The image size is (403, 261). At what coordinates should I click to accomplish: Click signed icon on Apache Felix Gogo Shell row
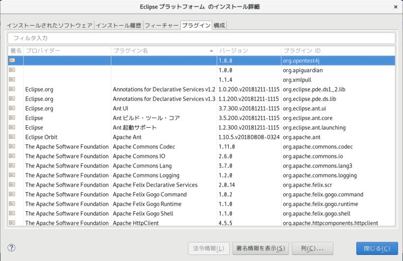click(x=12, y=213)
